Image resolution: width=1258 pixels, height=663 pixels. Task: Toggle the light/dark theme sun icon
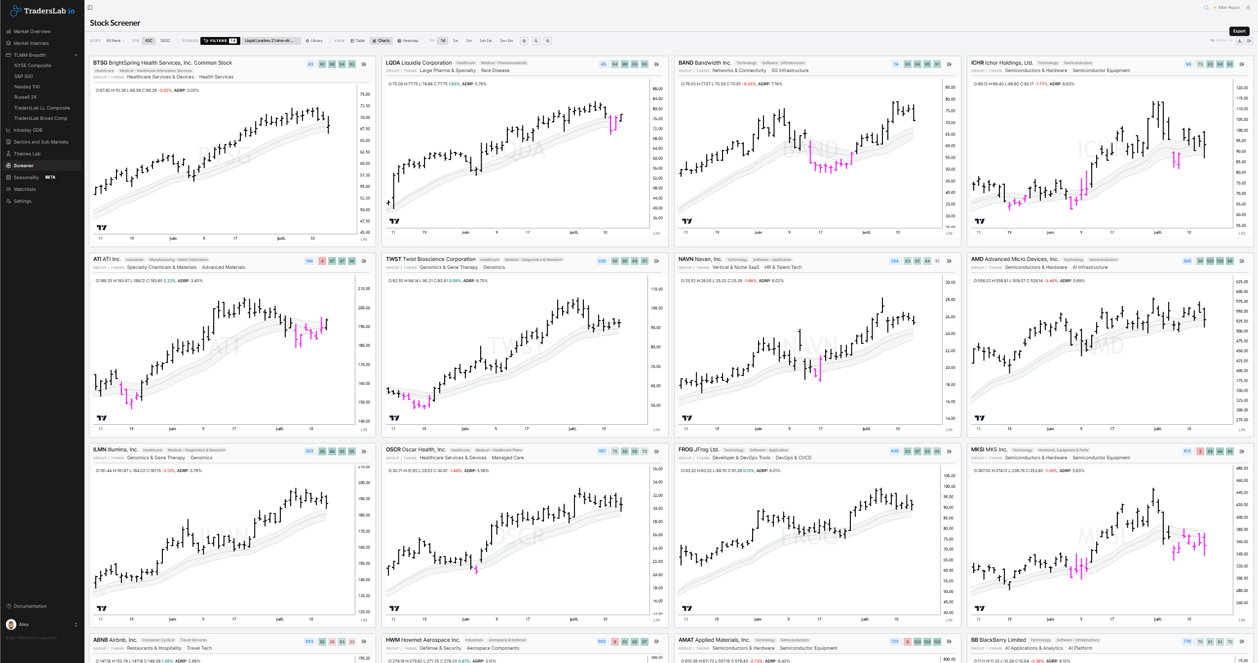tap(1248, 7)
